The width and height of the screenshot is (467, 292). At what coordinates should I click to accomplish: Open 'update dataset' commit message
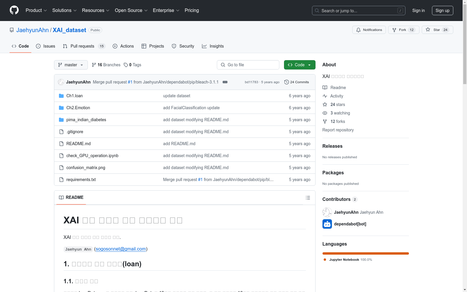point(177,96)
